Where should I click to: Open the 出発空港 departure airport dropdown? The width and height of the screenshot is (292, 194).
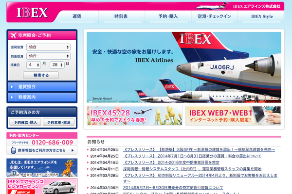(x=48, y=47)
